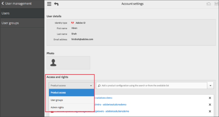This screenshot has height=117, width=219.
Task: Click the product configuration search field
Action: pyautogui.click(x=152, y=86)
